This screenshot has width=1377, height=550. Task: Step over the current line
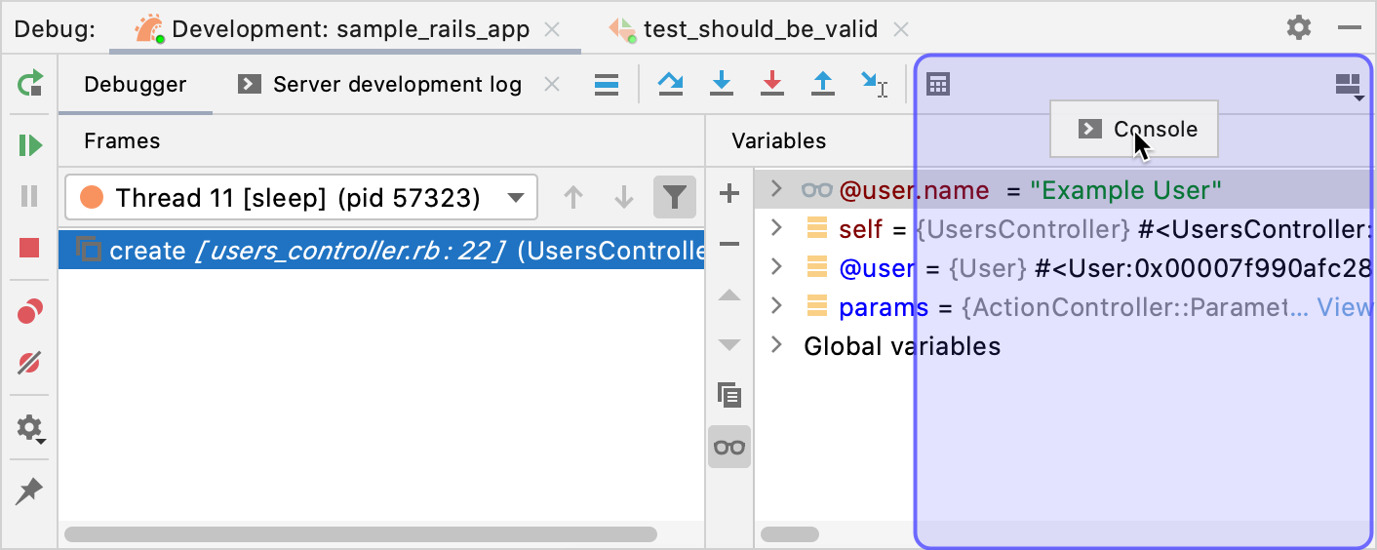(x=671, y=85)
